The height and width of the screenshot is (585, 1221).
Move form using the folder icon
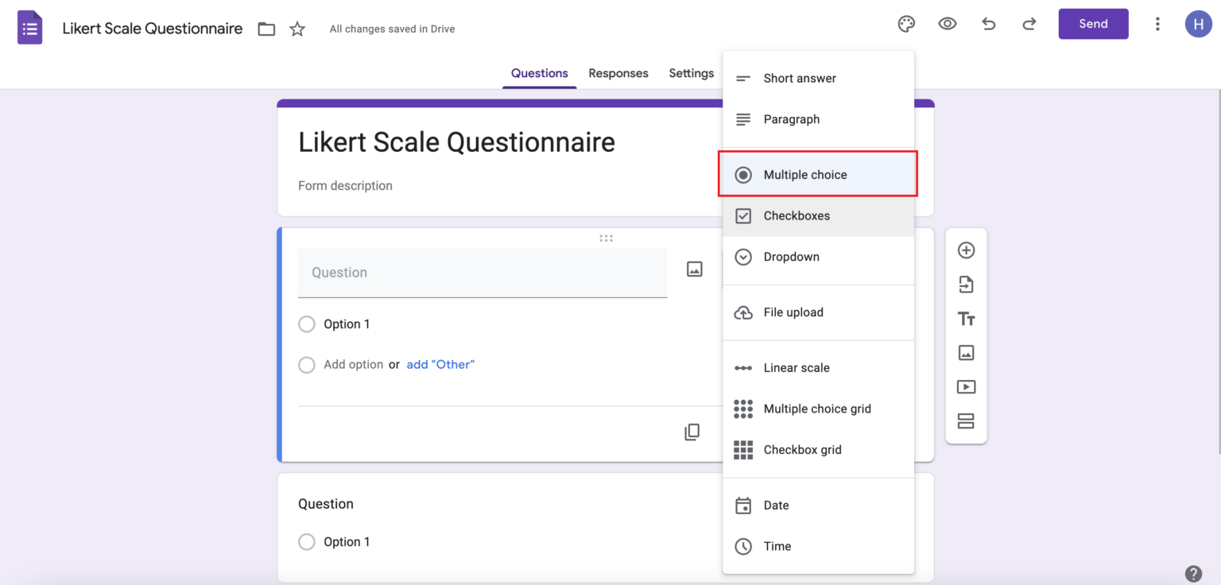[266, 29]
